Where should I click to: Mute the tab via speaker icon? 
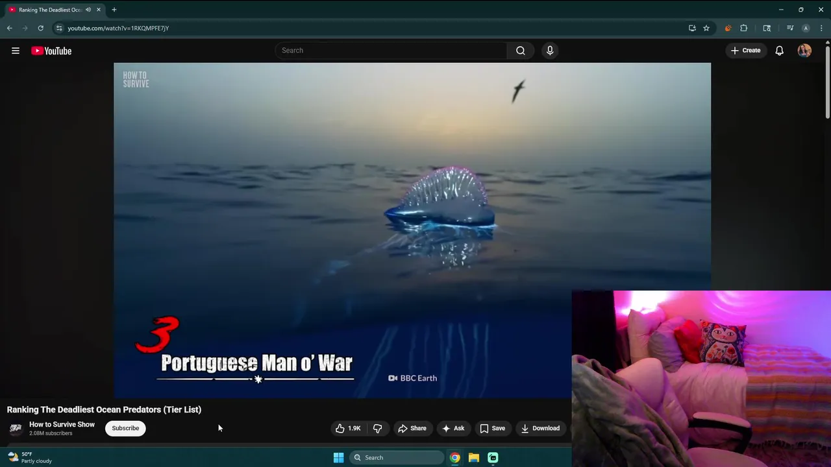click(x=88, y=10)
